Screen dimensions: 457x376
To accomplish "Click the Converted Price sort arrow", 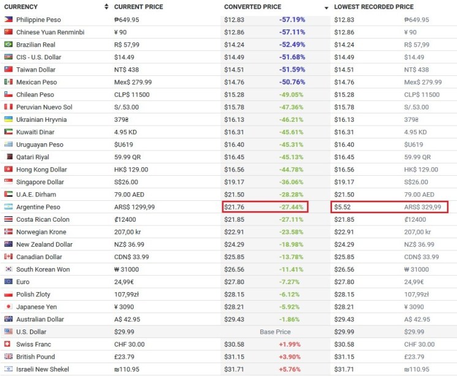I will (x=327, y=7).
